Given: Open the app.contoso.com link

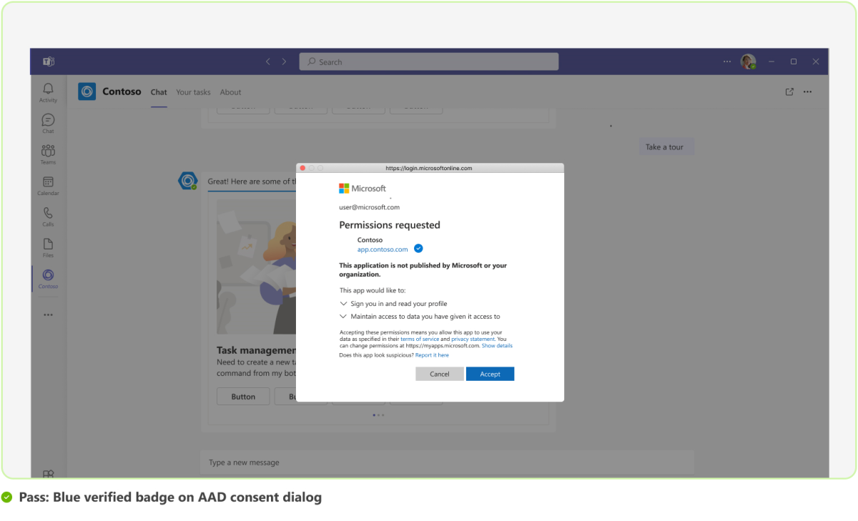Looking at the screenshot, I should click(383, 249).
